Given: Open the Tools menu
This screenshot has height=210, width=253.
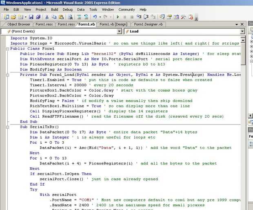Looking at the screenshot, I should click(93, 9).
